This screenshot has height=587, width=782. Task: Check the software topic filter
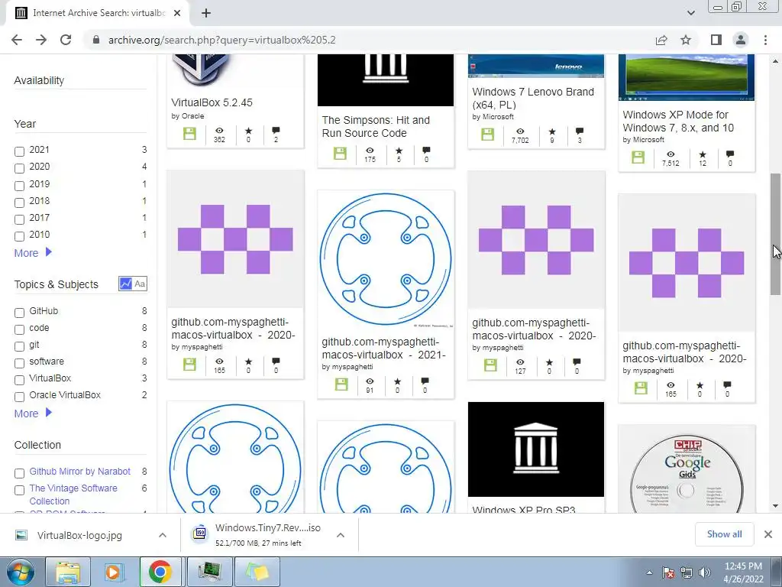pyautogui.click(x=19, y=363)
